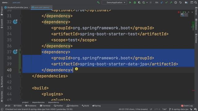The image size is (198, 111).
Task: Click the gutter dependency icon on line 37
Action: pos(15,52)
